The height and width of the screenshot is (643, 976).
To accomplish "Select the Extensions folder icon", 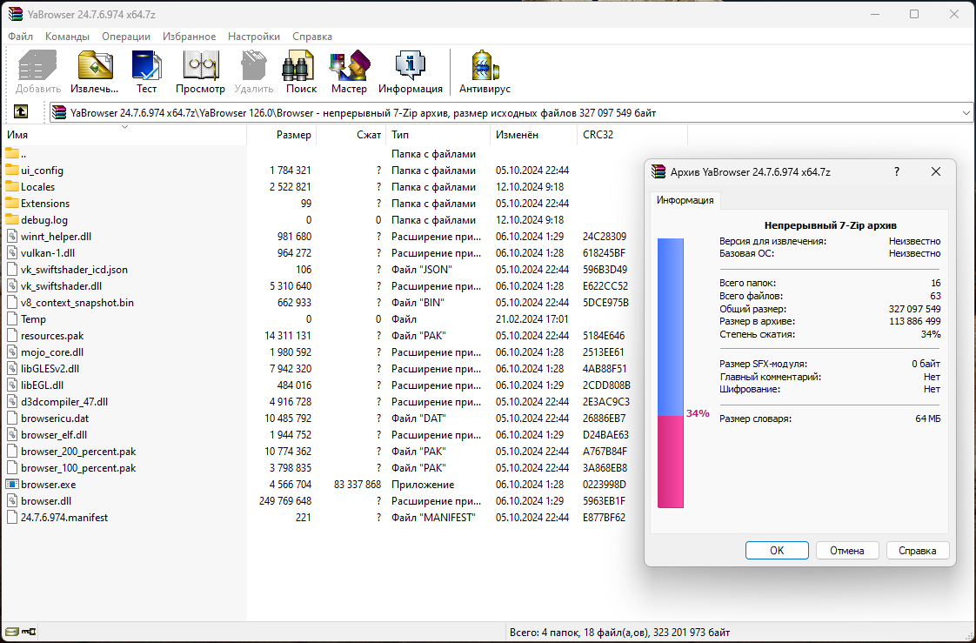I will (x=12, y=203).
